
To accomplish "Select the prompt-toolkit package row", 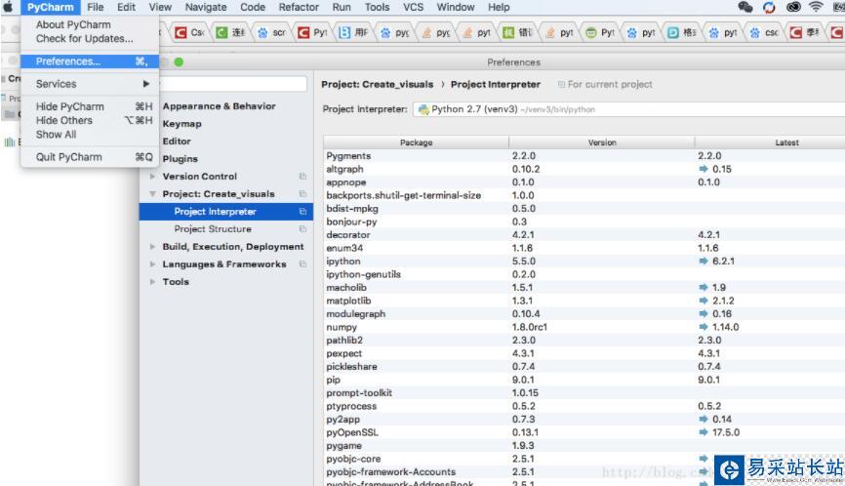I will point(584,392).
